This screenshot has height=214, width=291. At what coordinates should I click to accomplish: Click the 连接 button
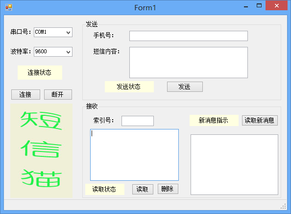tap(25, 95)
